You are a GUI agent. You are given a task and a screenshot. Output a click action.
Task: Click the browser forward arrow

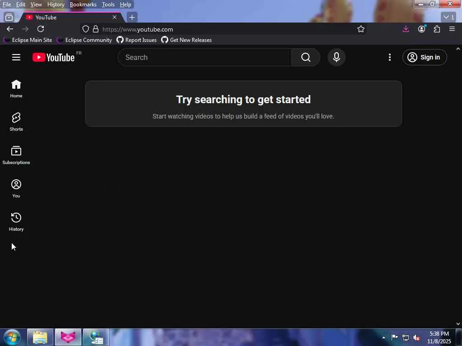coord(25,29)
